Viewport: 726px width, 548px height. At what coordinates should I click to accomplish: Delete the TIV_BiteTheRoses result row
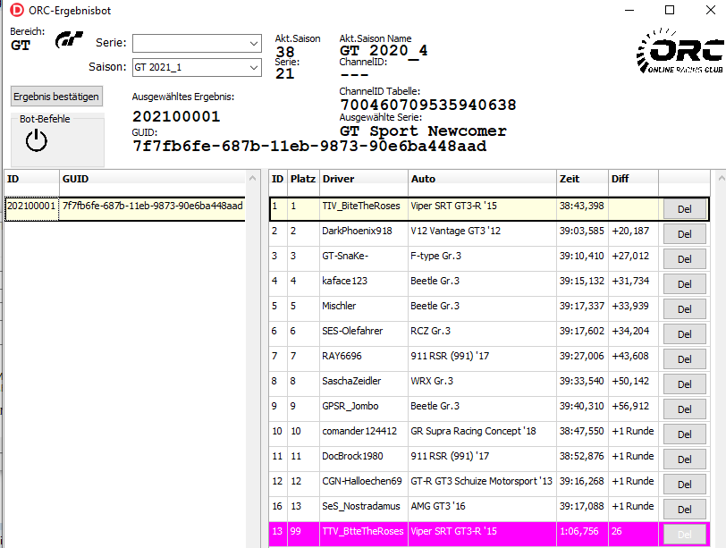coord(684,209)
